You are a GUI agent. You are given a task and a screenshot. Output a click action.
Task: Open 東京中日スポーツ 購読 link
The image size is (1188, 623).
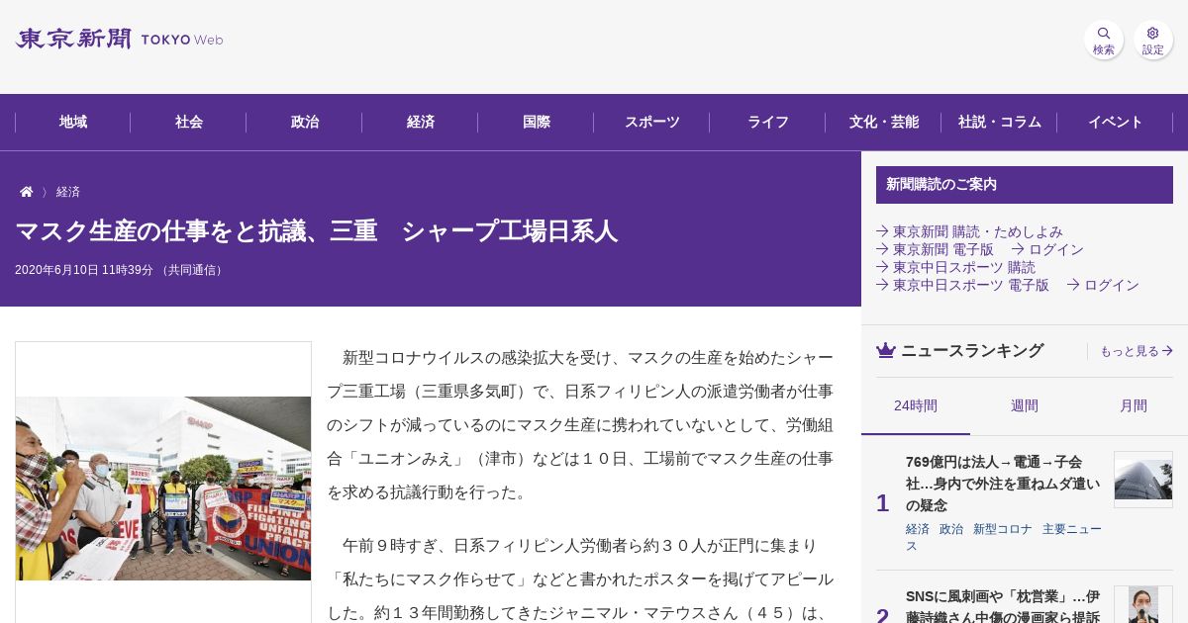click(955, 267)
